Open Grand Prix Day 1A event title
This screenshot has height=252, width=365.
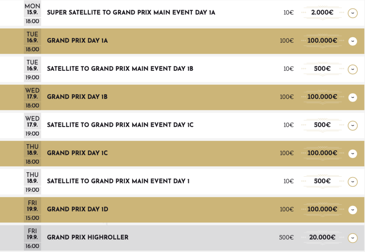tap(77, 41)
